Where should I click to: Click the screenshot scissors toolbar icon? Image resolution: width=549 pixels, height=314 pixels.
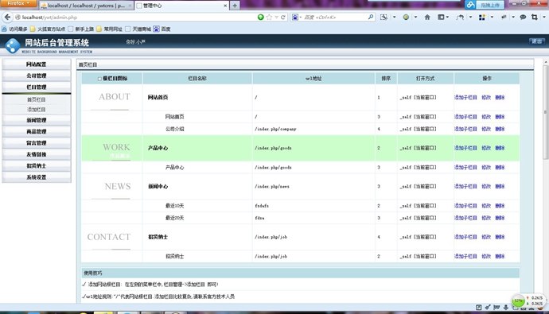(x=384, y=17)
